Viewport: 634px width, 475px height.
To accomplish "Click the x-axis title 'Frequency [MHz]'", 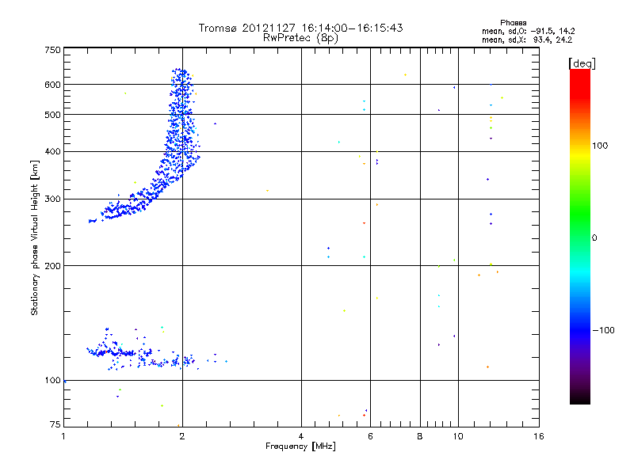I will pos(300,446).
